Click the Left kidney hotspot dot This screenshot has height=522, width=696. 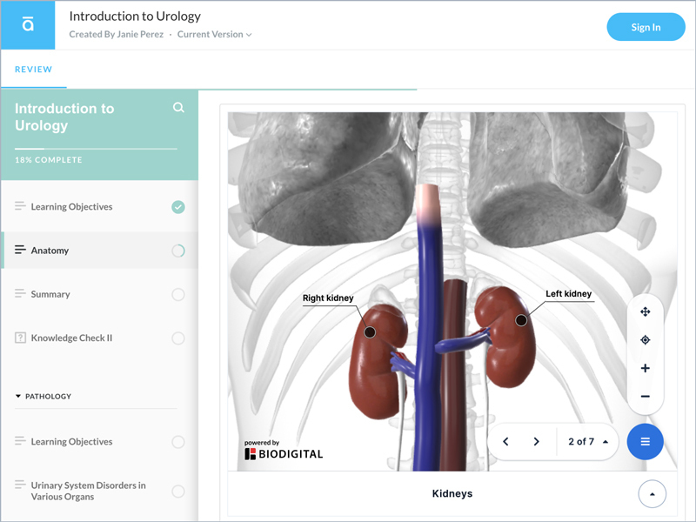(x=521, y=320)
